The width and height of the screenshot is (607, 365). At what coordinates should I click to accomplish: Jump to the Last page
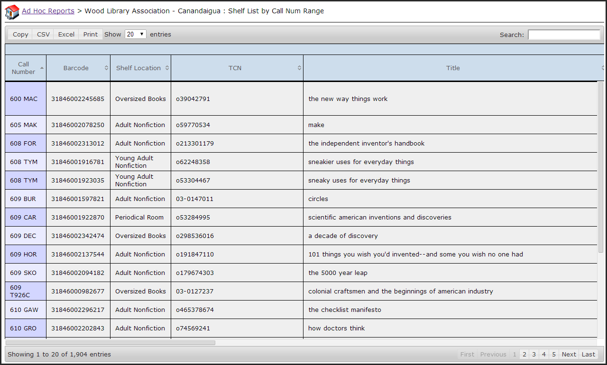[x=589, y=354]
